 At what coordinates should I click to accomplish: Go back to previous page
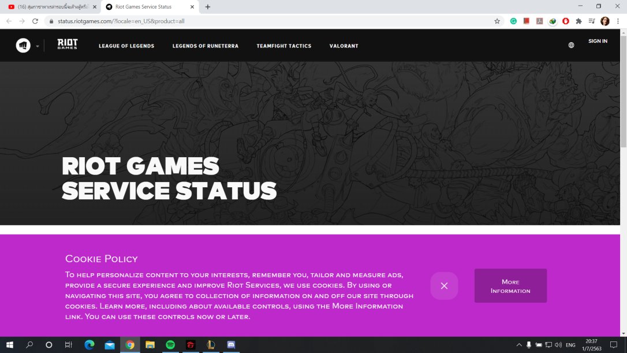(x=9, y=21)
